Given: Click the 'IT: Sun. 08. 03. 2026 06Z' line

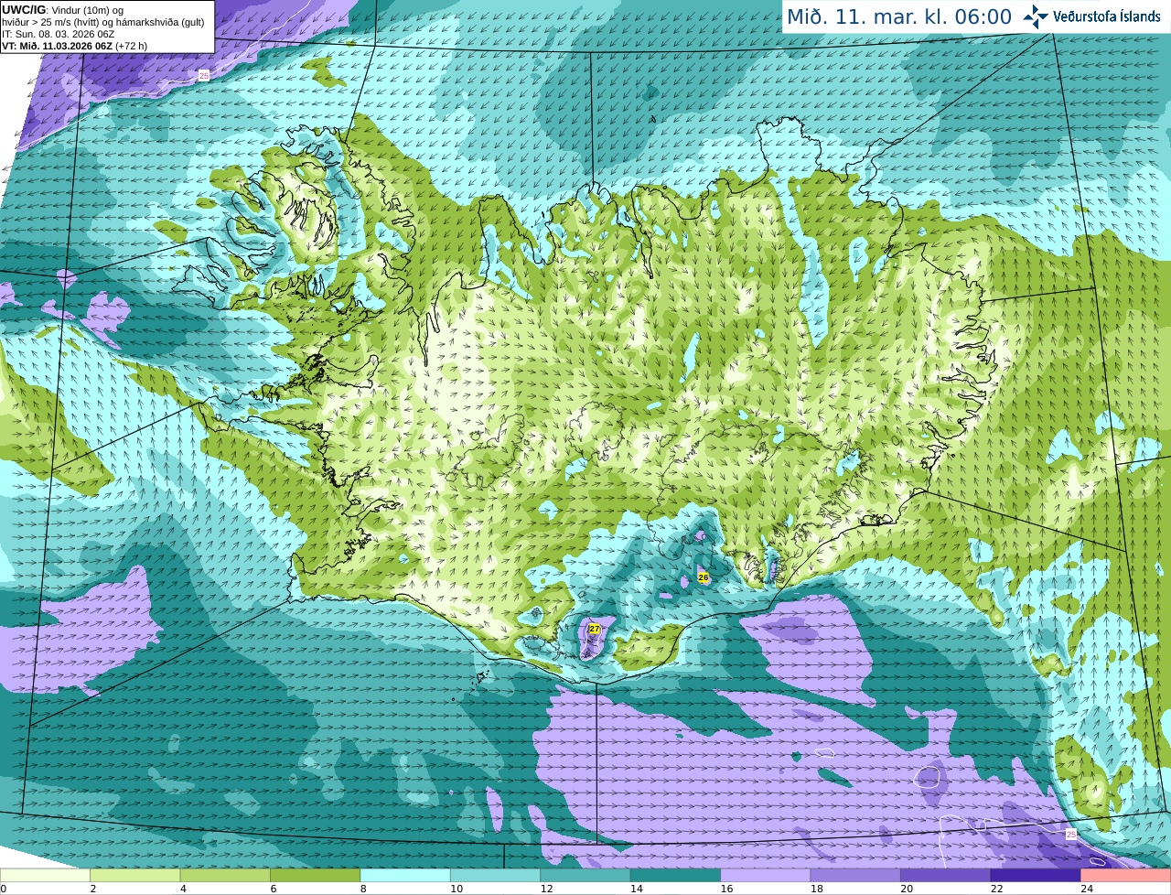Looking at the screenshot, I should (x=59, y=34).
